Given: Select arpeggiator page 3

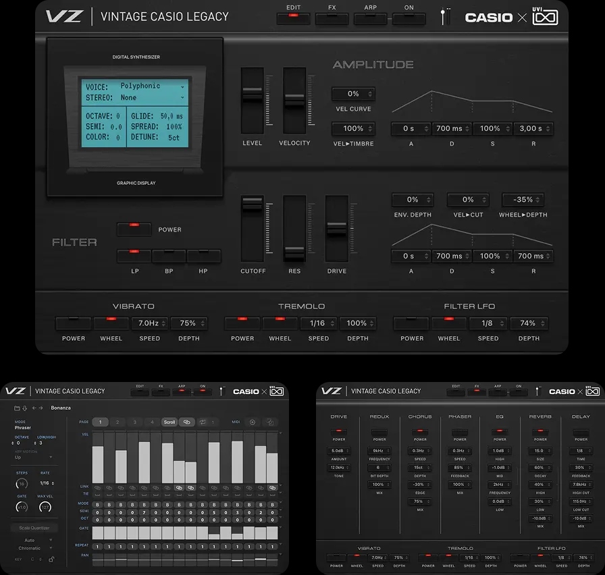Looking at the screenshot, I should click(x=134, y=422).
